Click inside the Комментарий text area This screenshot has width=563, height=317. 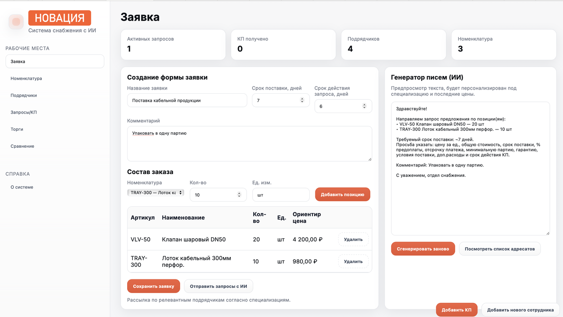[250, 144]
